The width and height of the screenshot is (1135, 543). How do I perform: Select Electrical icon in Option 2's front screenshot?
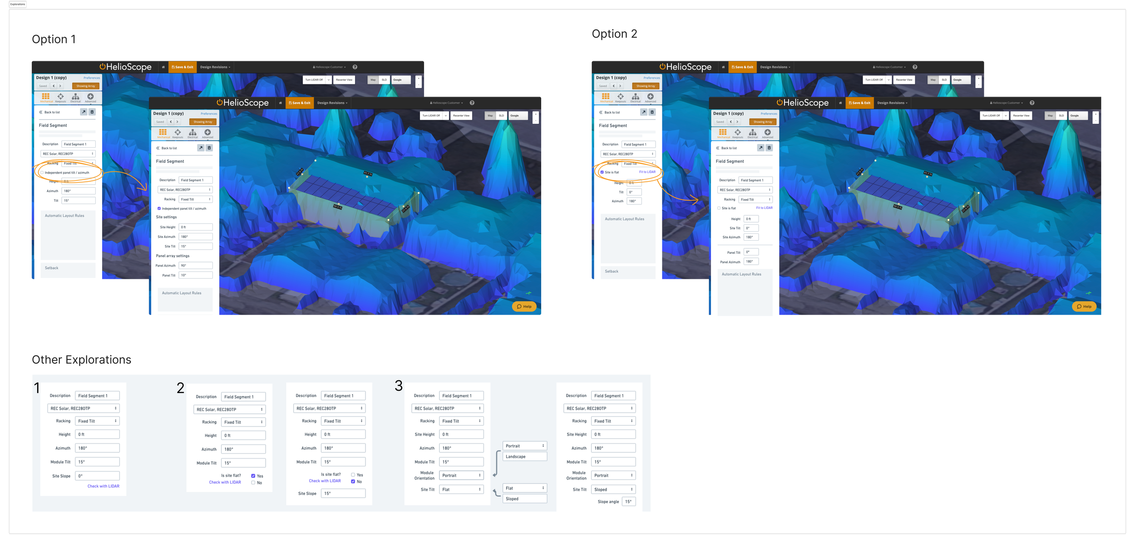click(x=753, y=132)
